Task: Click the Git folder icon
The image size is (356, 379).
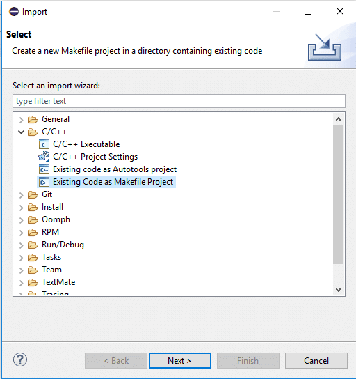Action: point(33,194)
